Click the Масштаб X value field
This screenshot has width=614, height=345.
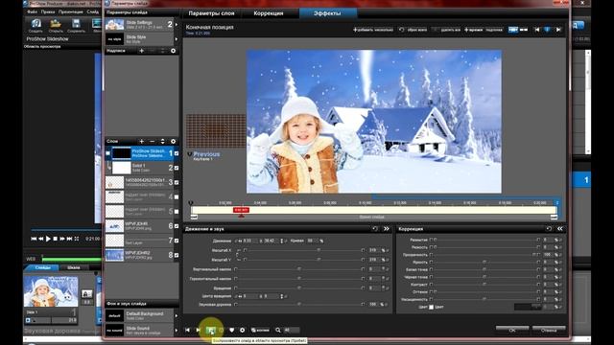pyautogui.click(x=374, y=250)
